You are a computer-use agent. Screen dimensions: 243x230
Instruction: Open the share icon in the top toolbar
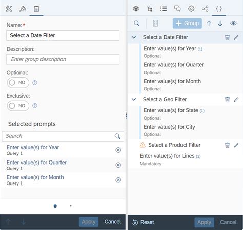(x=205, y=9)
